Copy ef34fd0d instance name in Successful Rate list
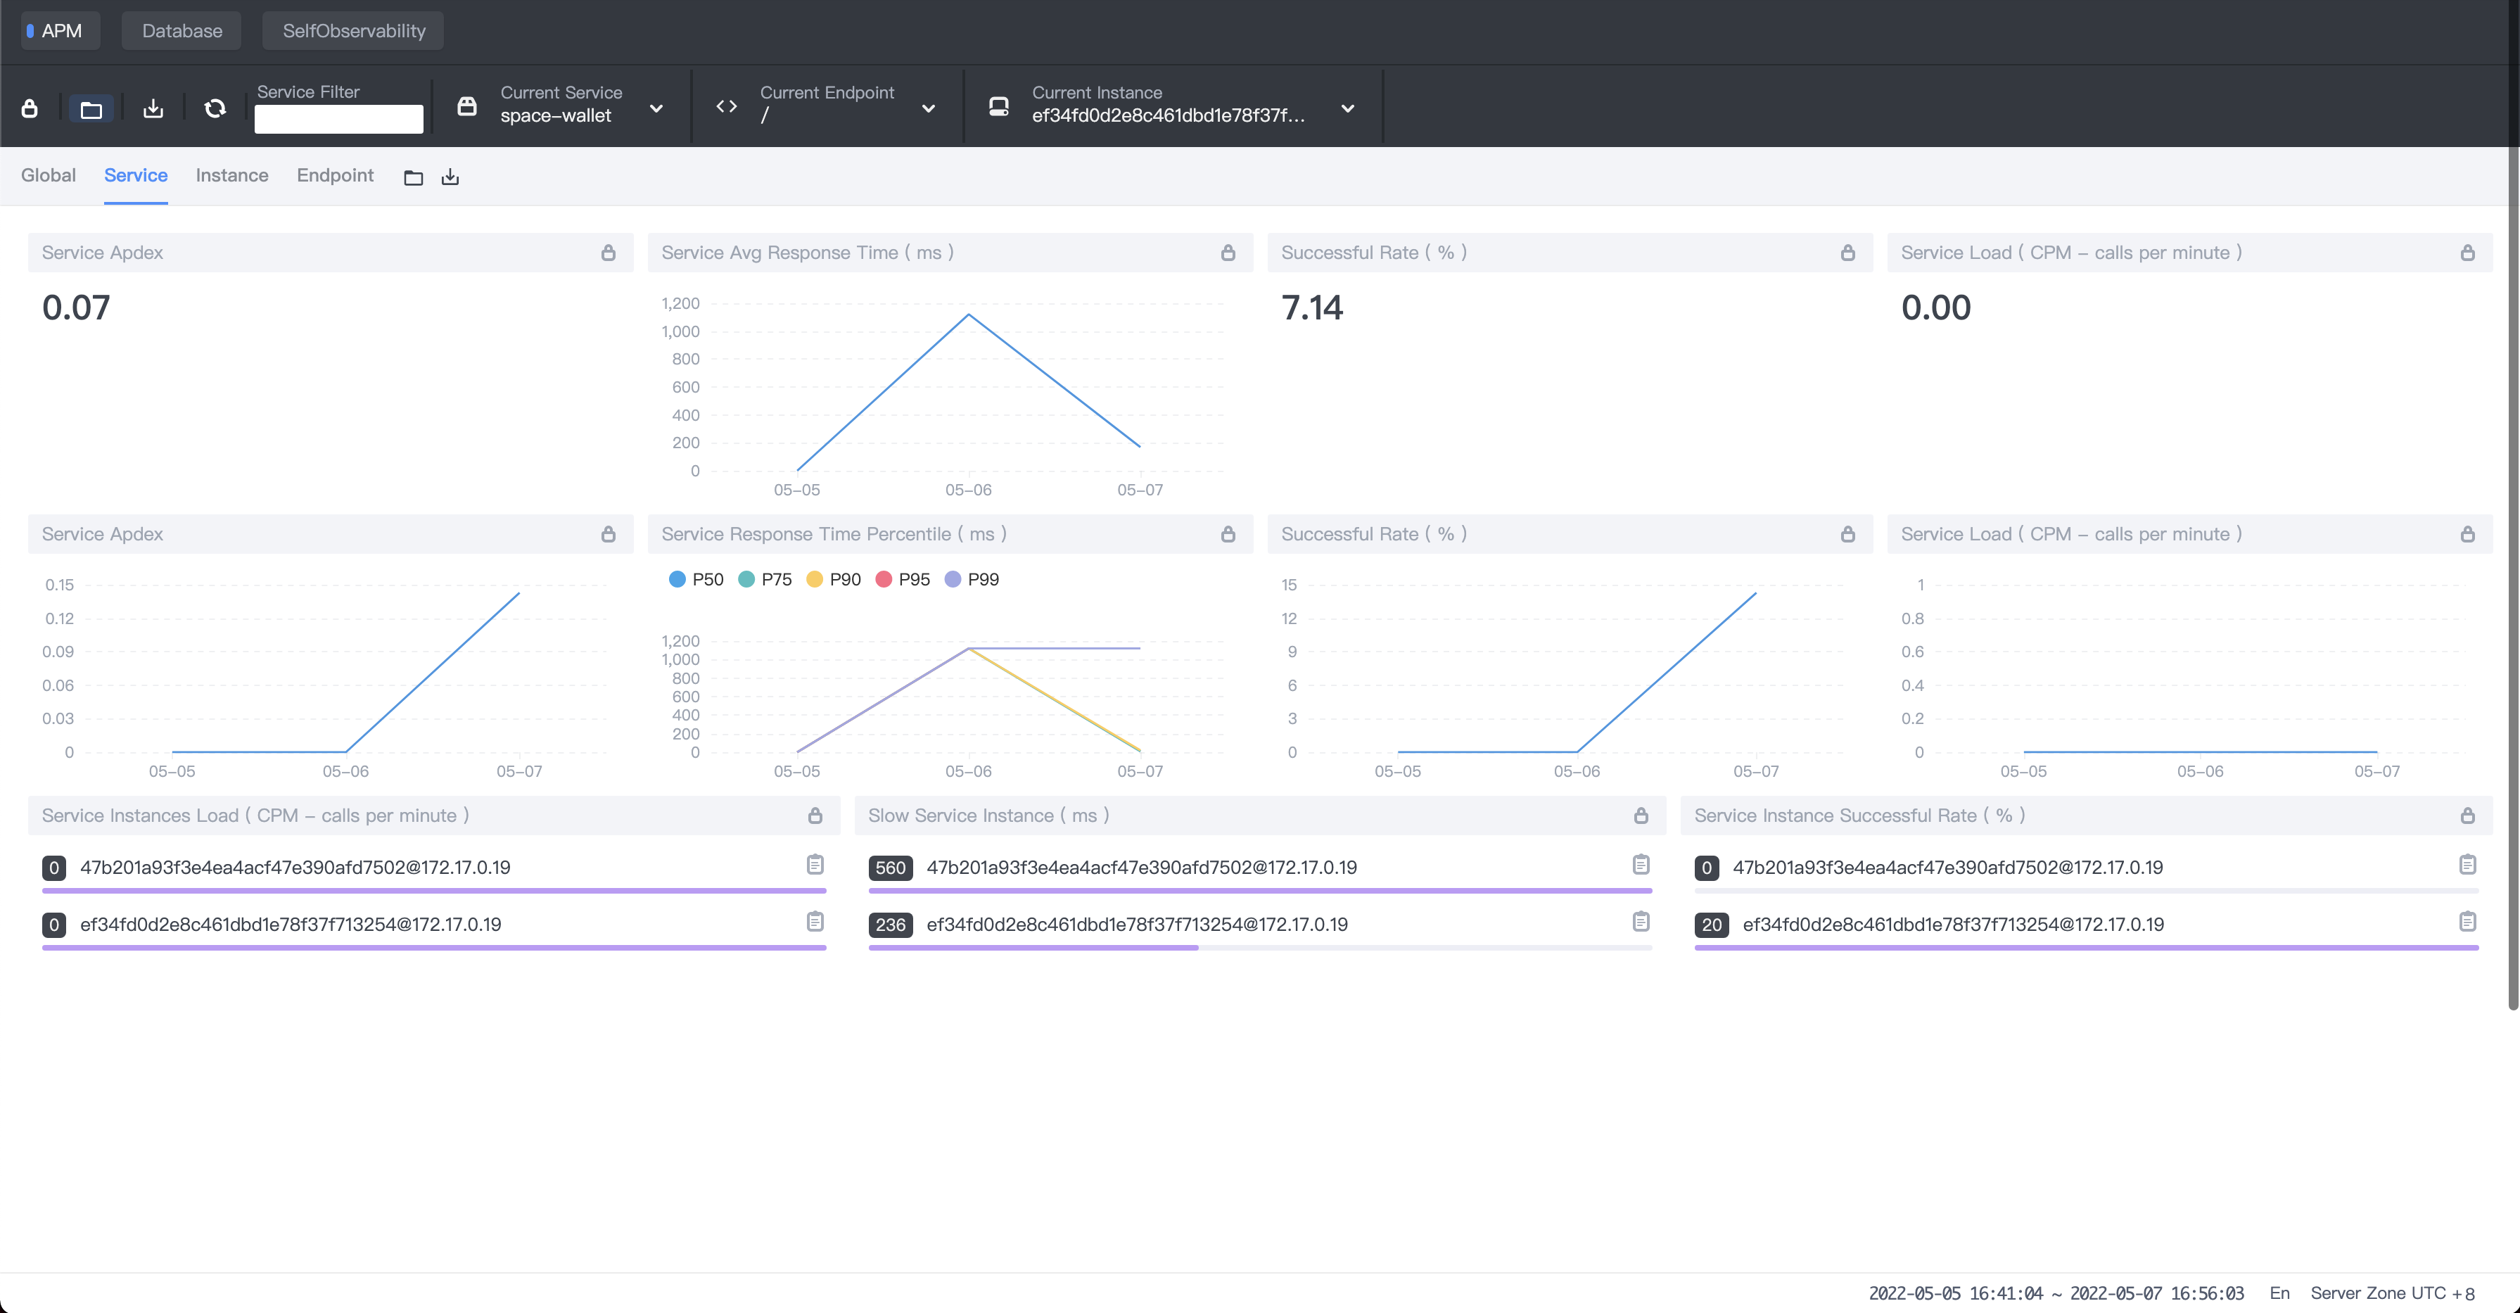Screen dimensions: 2520x1313 [x=2467, y=922]
